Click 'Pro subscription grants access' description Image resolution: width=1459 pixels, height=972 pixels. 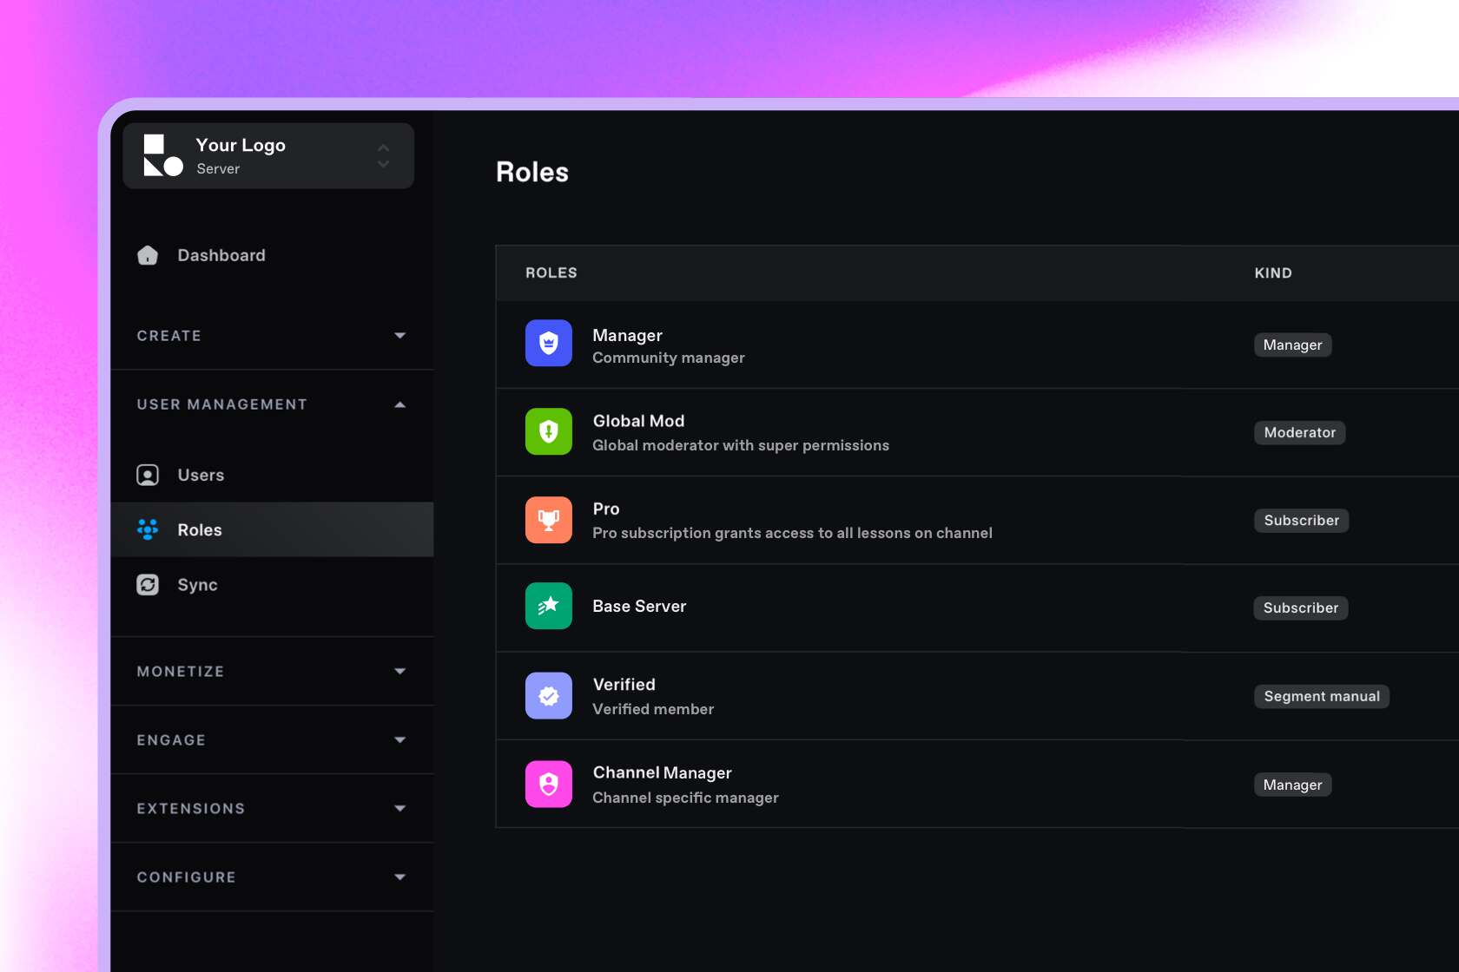click(792, 533)
